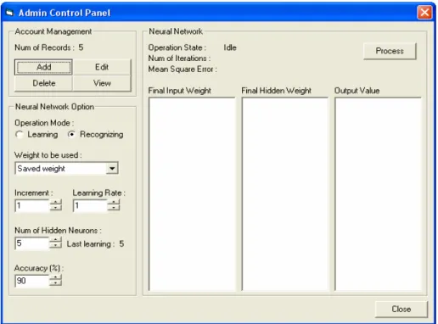The image size is (438, 324).
Task: Click the Num of Hidden Neurons field
Action: click(x=32, y=243)
